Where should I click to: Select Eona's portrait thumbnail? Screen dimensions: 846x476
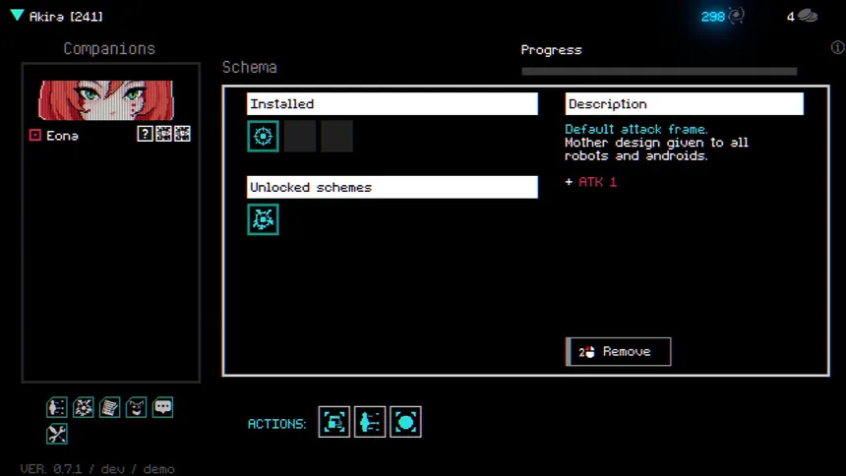tap(106, 100)
